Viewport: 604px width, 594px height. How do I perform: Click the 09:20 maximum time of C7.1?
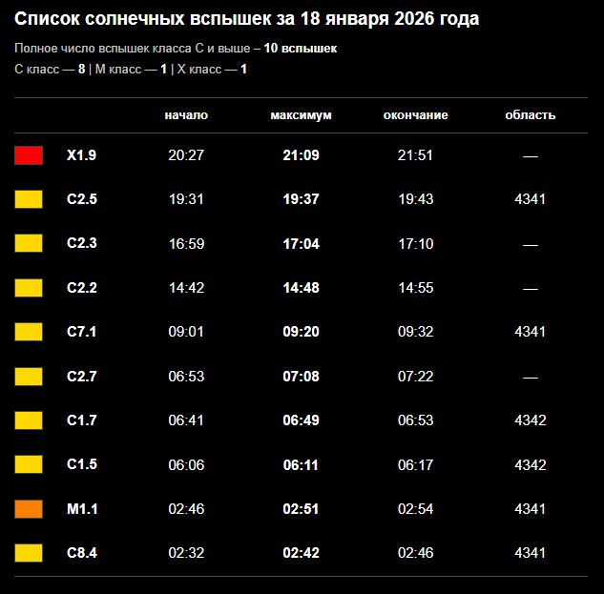tap(301, 332)
